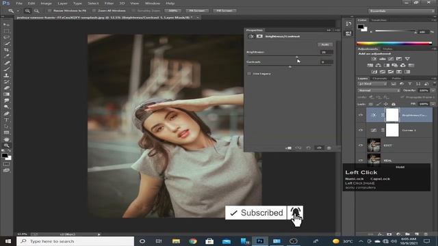Viewport: 438px width, 246px height.
Task: Toggle adjustment visibility in Properties panel
Action: click(319, 148)
